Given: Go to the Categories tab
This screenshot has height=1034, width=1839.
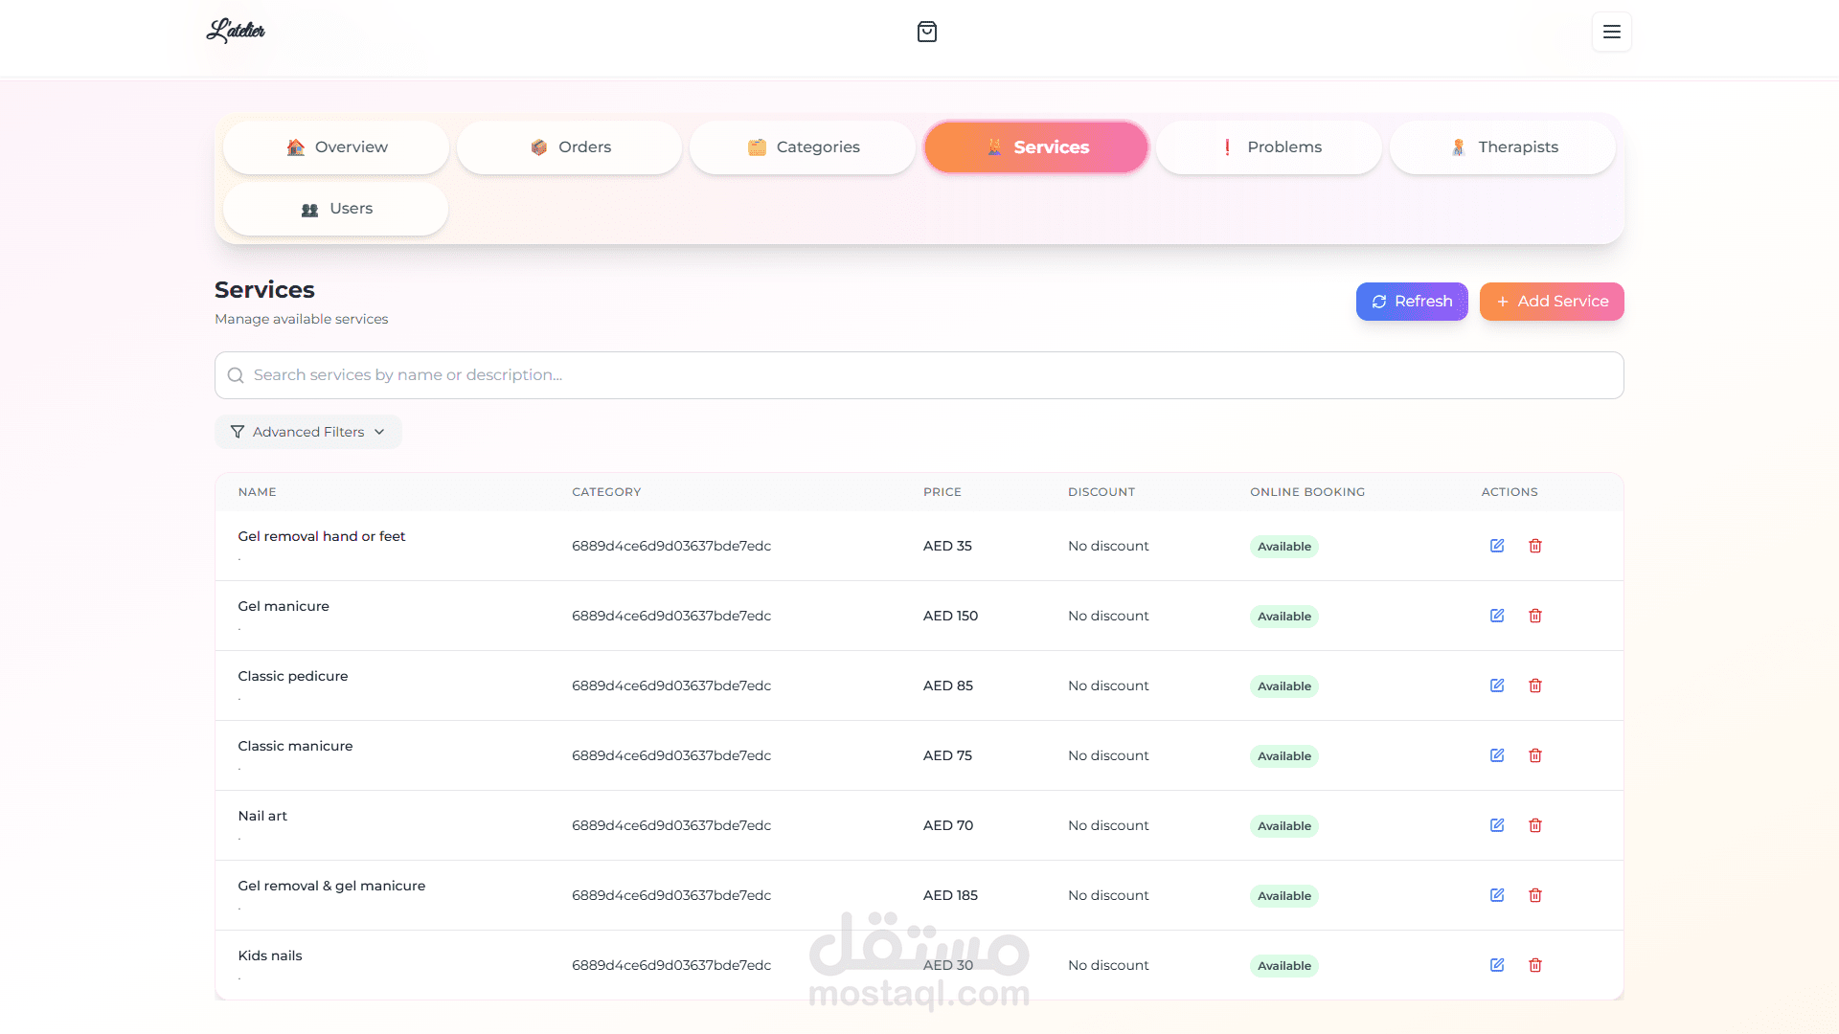Looking at the screenshot, I should coord(803,147).
